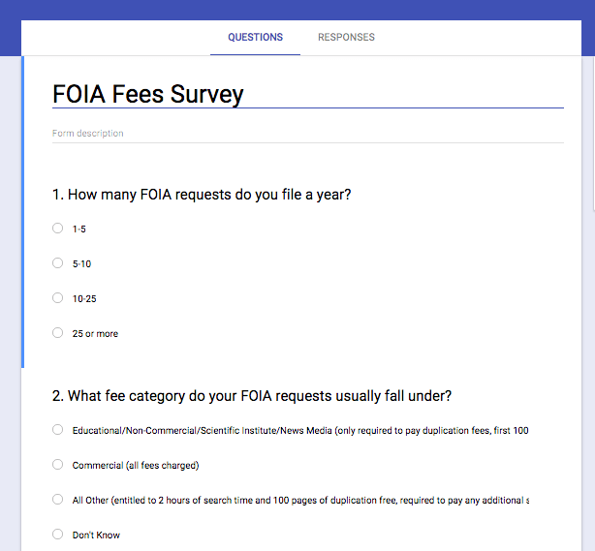Viewport: 595px width, 551px height.
Task: Click the '10-25' option label text
Action: tap(84, 299)
